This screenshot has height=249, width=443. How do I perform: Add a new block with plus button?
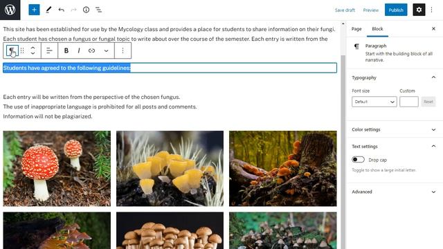[x=34, y=10]
